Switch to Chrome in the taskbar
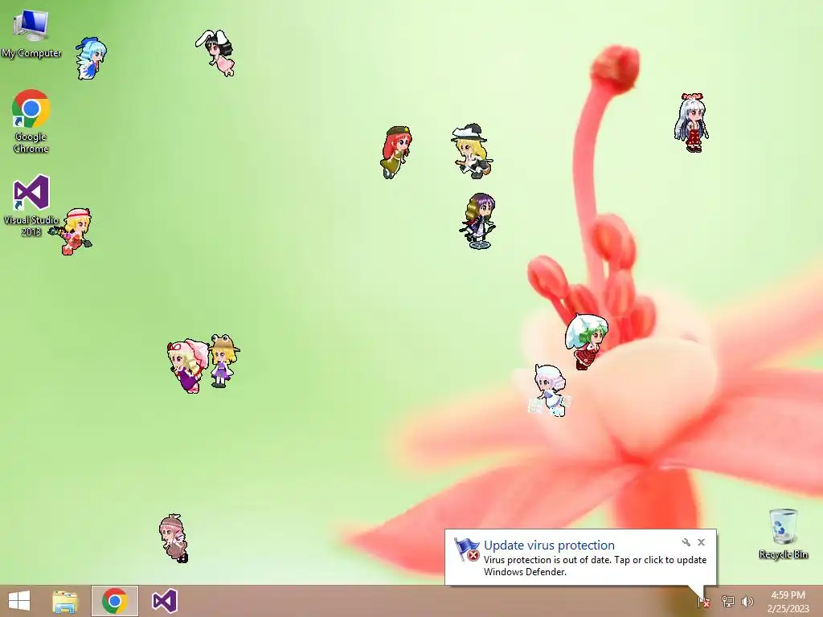The width and height of the screenshot is (823, 617). coord(115,601)
